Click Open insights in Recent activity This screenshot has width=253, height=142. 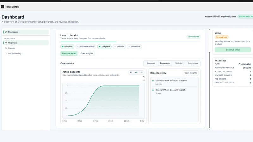191,73
